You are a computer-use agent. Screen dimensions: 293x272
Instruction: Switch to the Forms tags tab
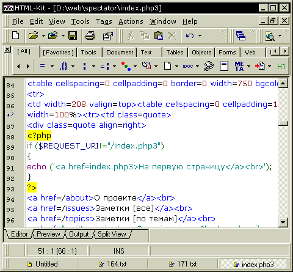[x=227, y=53]
